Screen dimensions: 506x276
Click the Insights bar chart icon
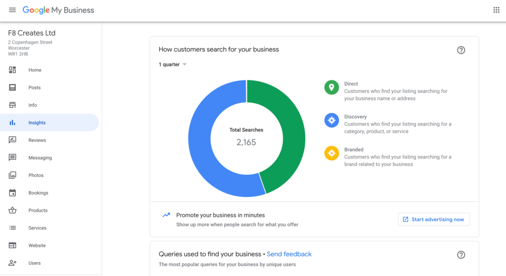(x=12, y=122)
